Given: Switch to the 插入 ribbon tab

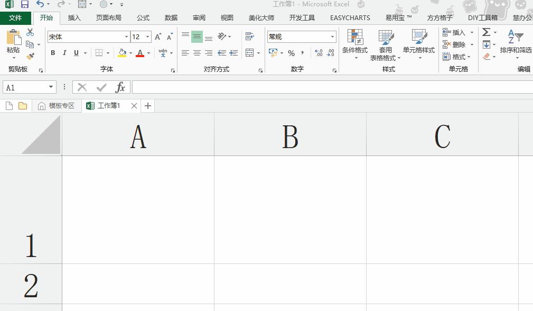Looking at the screenshot, I should (x=74, y=17).
